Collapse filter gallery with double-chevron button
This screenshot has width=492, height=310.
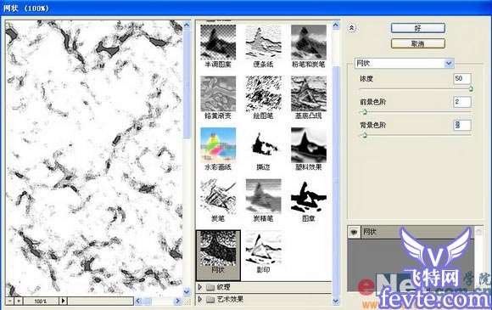click(x=351, y=28)
